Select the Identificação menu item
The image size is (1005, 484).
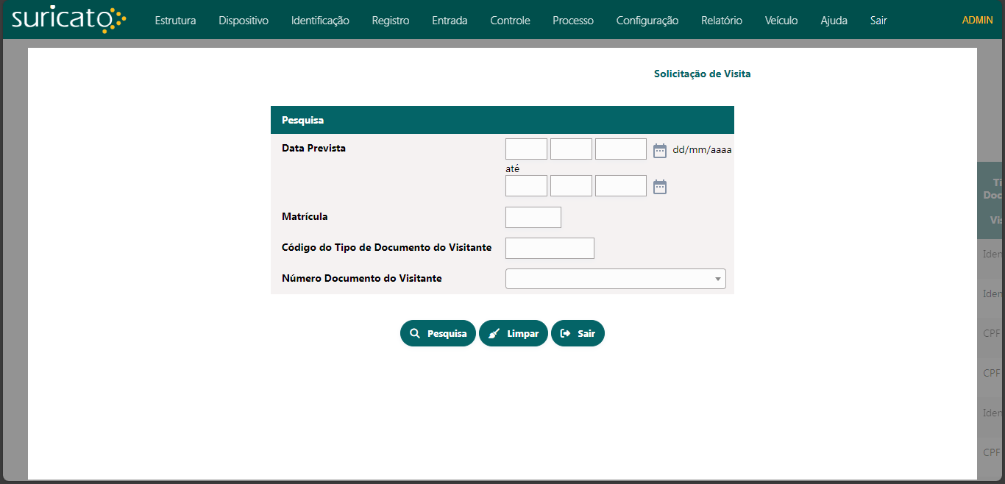(320, 21)
